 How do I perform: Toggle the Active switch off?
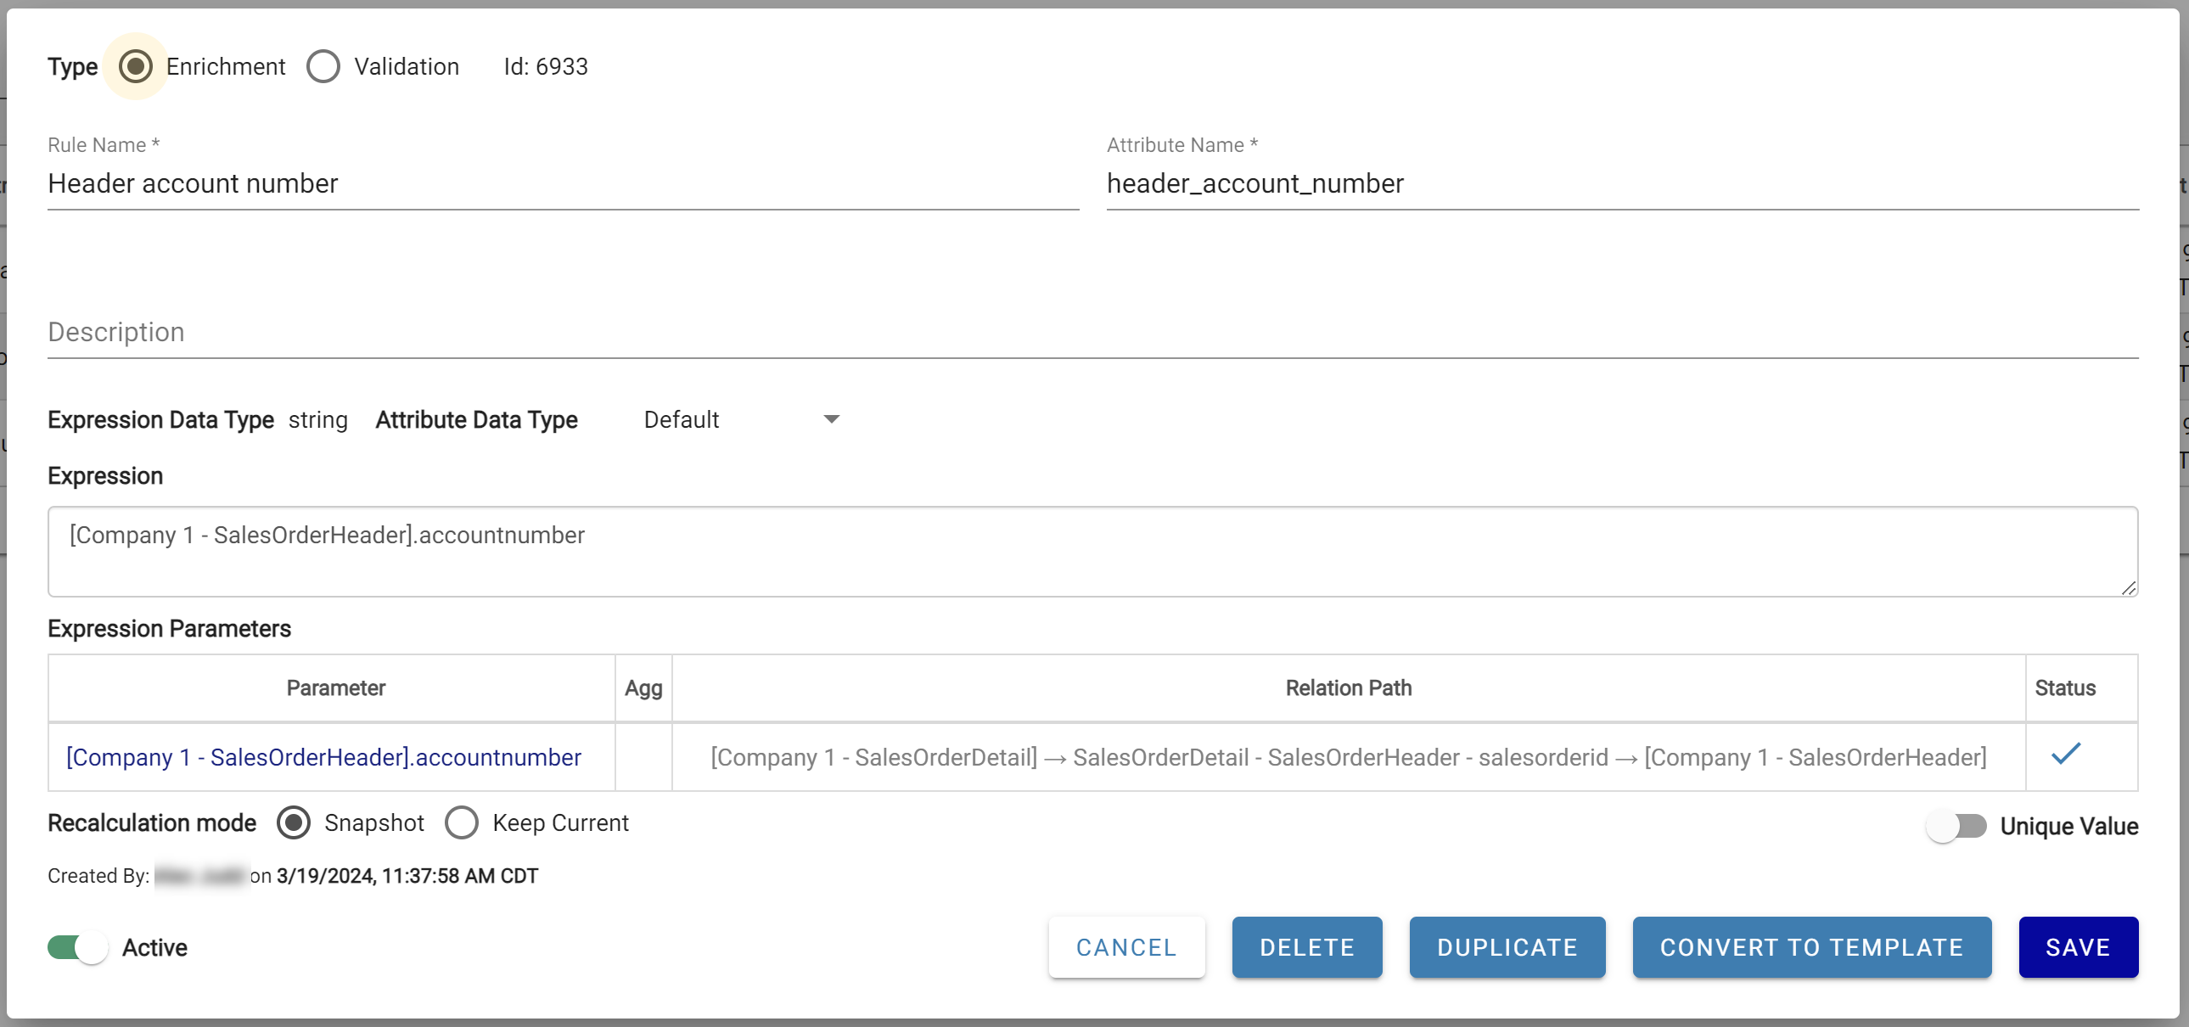tap(78, 947)
